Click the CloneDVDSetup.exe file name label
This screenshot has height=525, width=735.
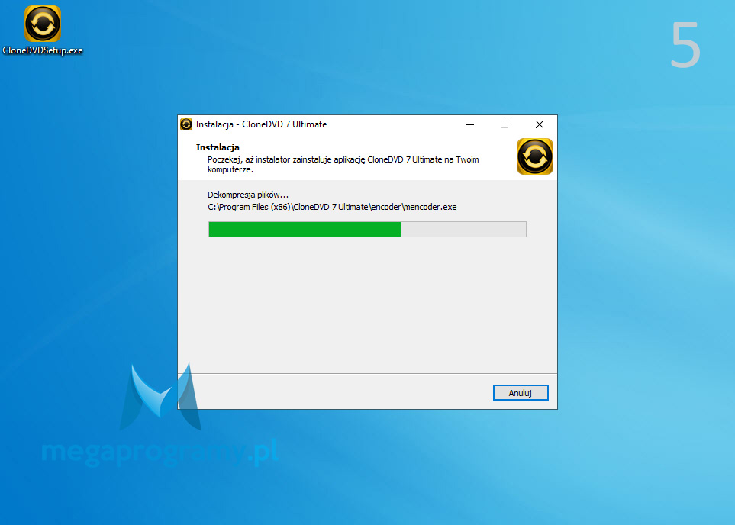(43, 50)
